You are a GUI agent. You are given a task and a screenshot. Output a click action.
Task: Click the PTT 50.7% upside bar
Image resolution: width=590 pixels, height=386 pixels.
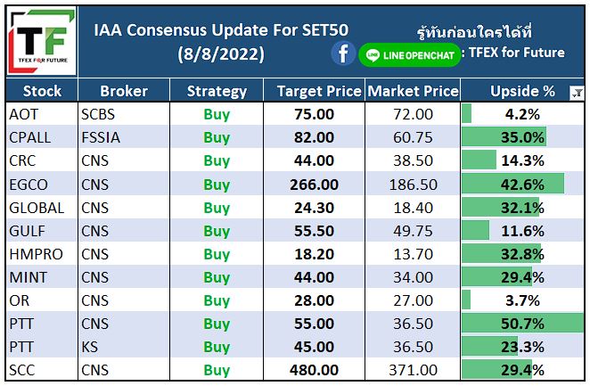(x=522, y=324)
